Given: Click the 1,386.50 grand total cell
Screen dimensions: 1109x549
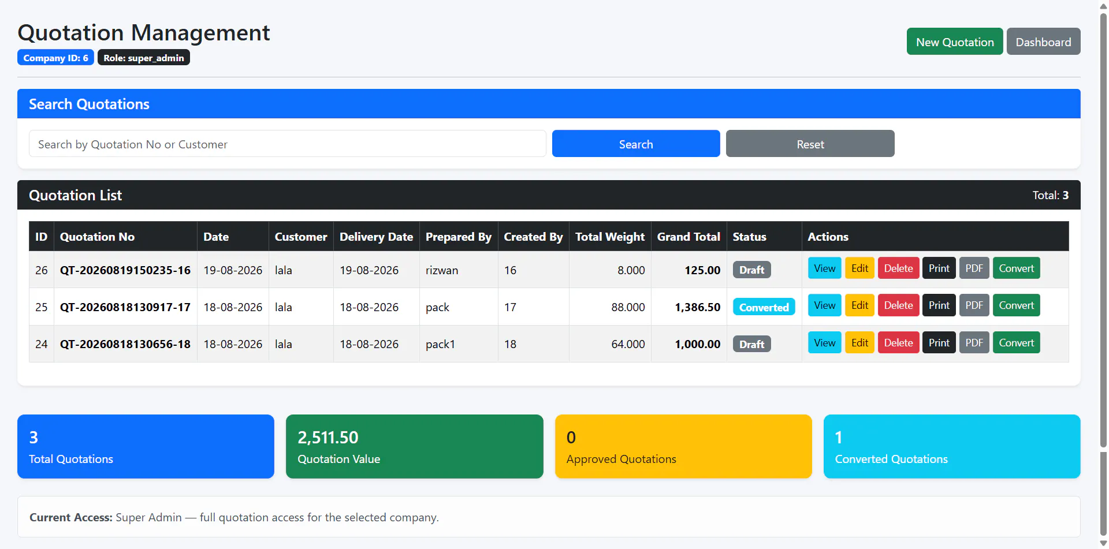Looking at the screenshot, I should click(689, 307).
